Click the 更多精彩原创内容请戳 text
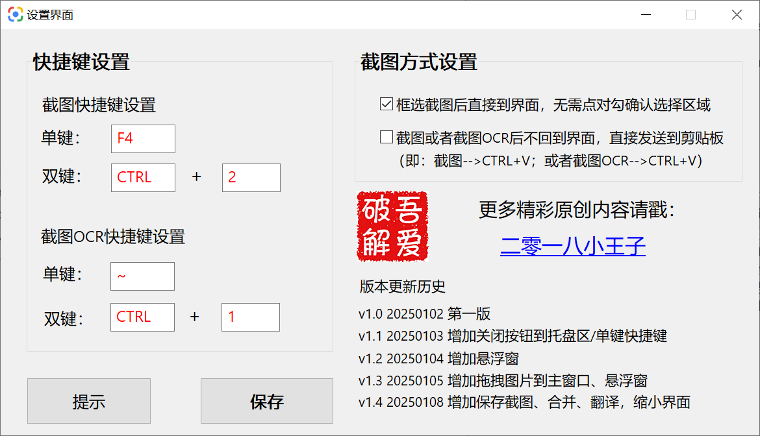 [577, 210]
